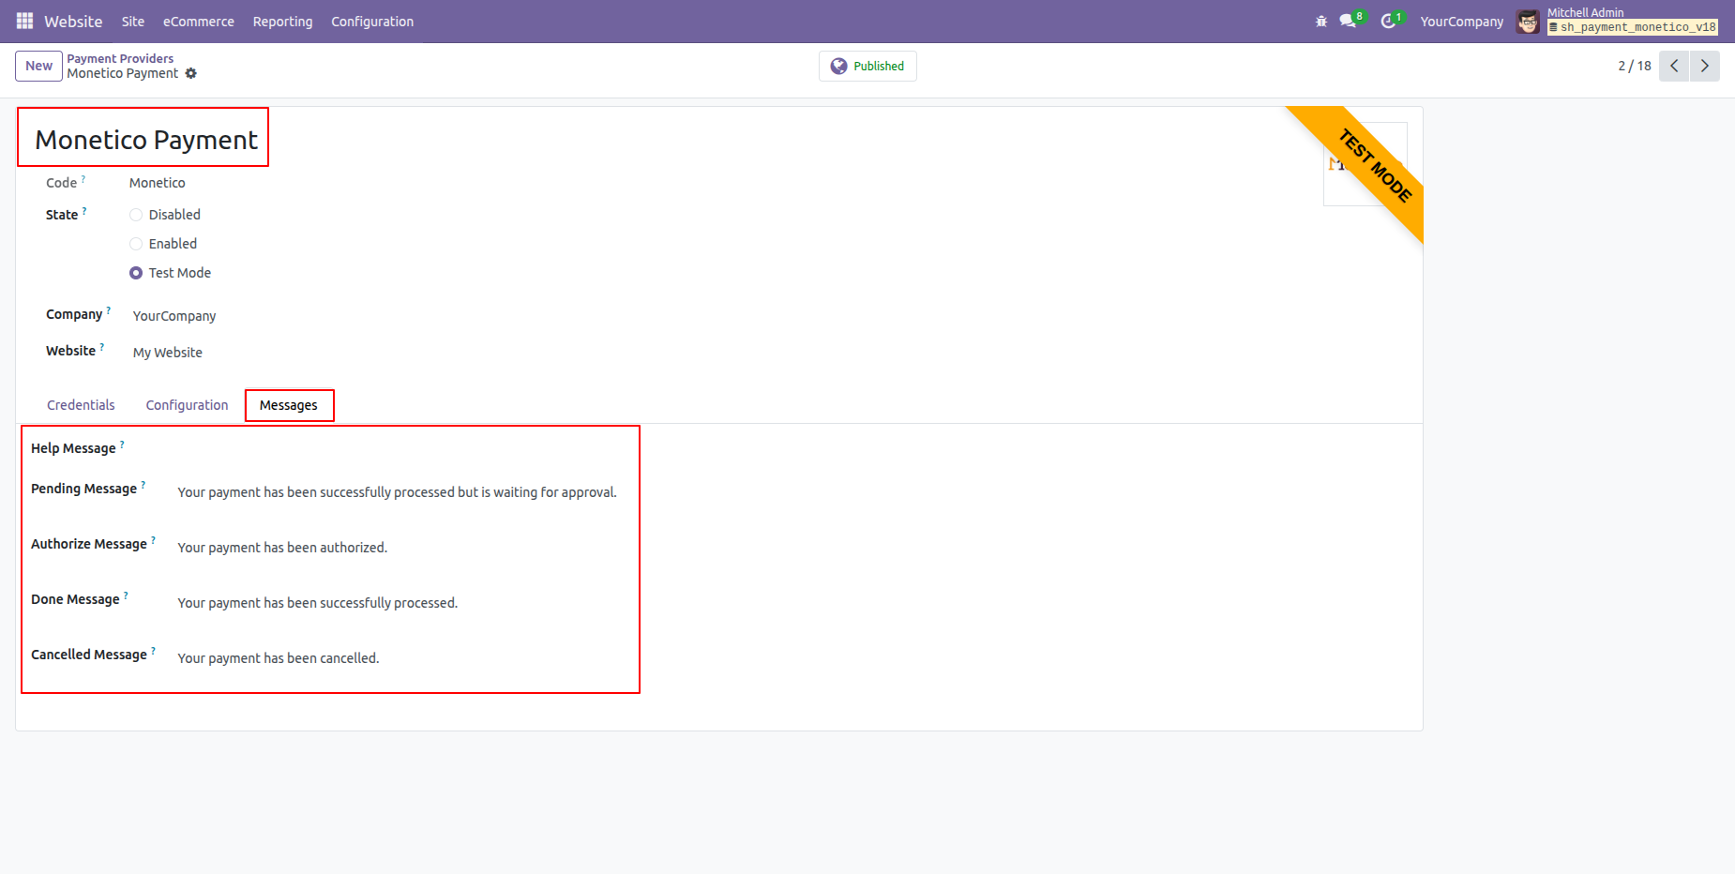Viewport: 1735px width, 874px height.
Task: Edit the Done Message text
Action: 317,603
